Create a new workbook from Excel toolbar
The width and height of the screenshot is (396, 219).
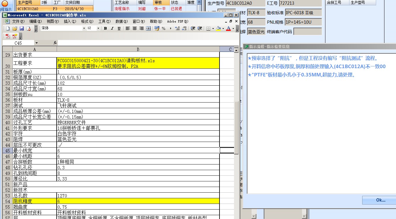pos(7,28)
